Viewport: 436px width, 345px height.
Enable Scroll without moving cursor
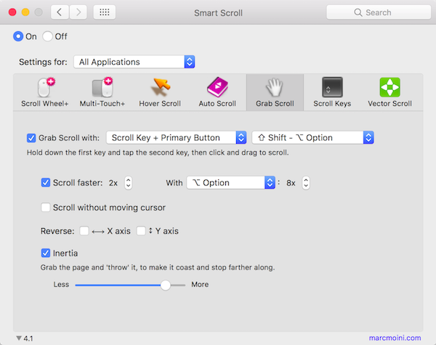46,207
